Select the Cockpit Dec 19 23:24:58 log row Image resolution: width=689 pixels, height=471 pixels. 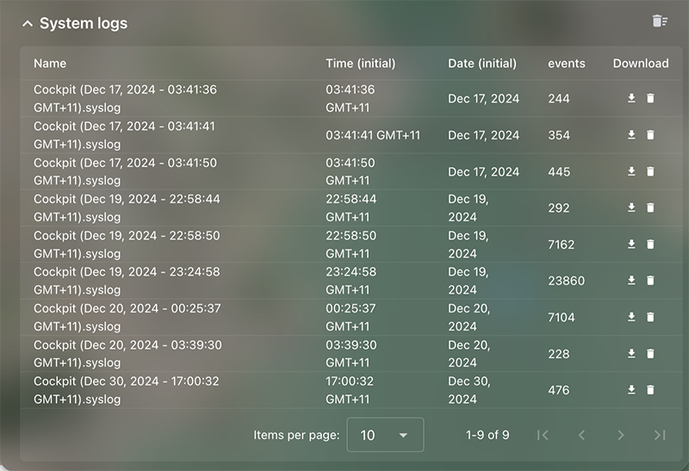pyautogui.click(x=351, y=281)
